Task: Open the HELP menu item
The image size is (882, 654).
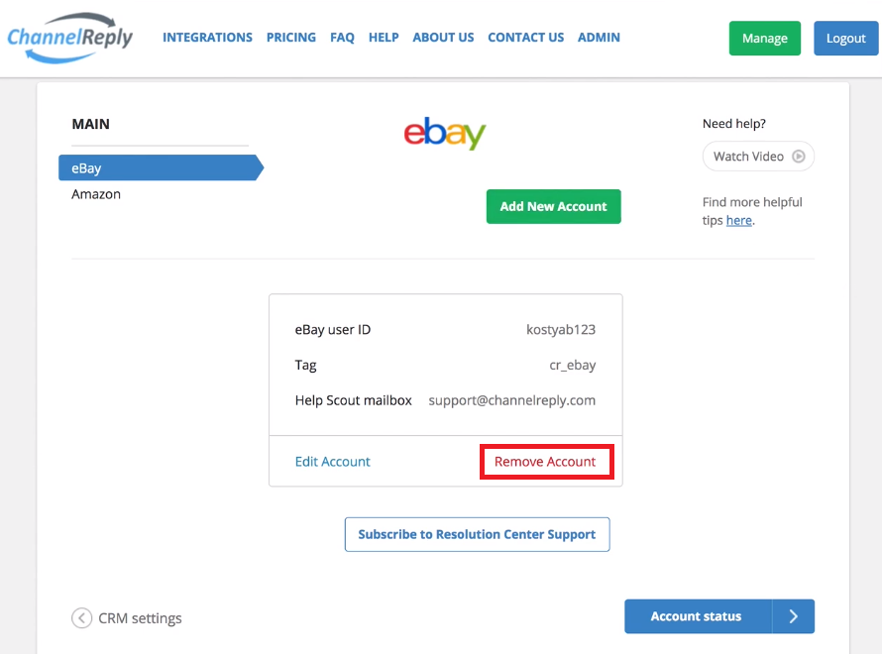Action: click(x=384, y=38)
